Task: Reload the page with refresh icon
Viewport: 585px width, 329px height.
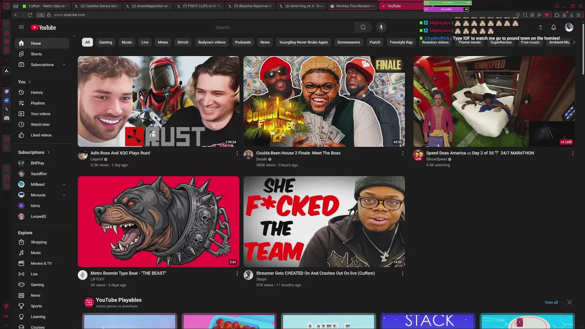Action: (x=30, y=15)
